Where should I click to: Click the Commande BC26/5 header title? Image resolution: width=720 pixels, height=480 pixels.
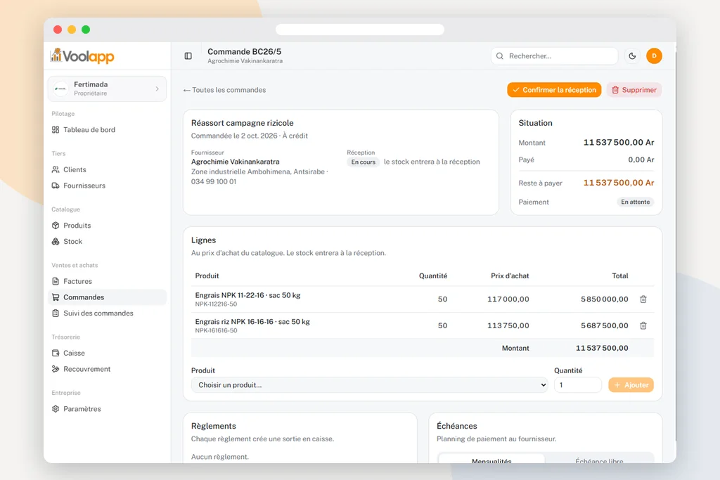[244, 52]
